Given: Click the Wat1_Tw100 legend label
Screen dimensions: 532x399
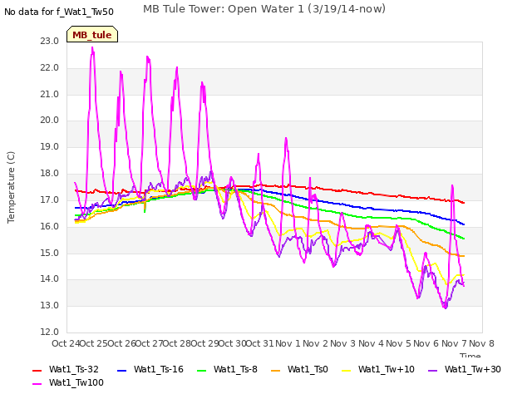Looking at the screenshot, I should coord(76,382).
